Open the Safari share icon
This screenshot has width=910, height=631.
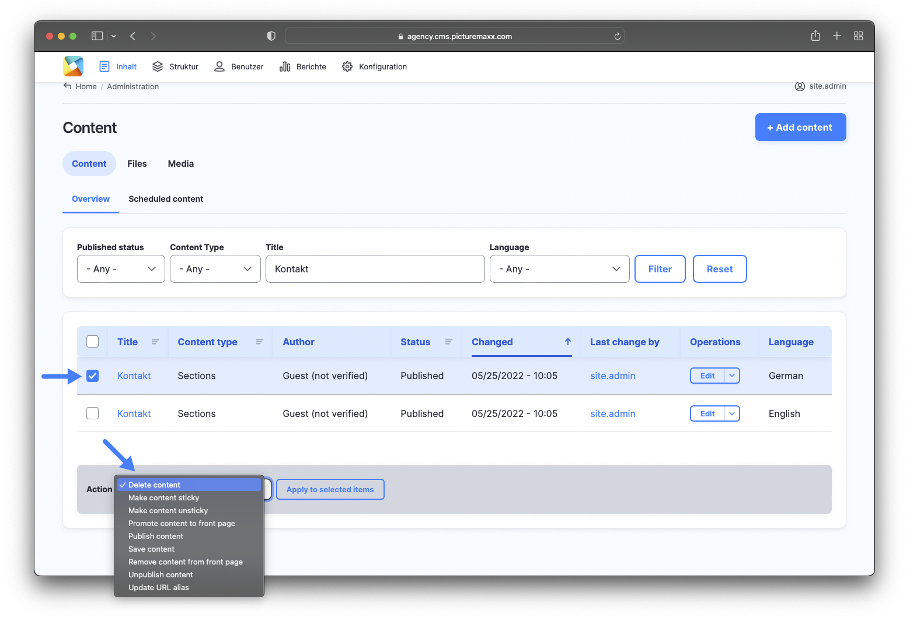[x=815, y=36]
